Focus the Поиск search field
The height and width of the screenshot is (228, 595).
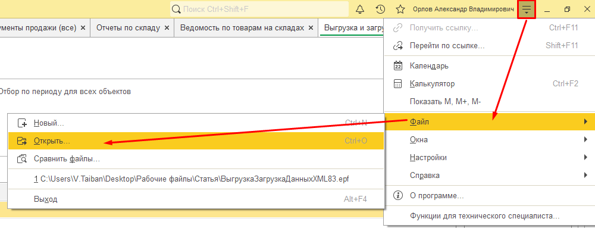tap(259, 9)
